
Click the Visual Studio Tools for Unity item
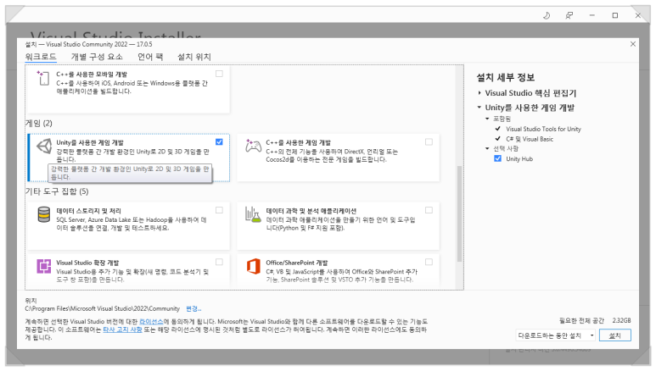(543, 129)
